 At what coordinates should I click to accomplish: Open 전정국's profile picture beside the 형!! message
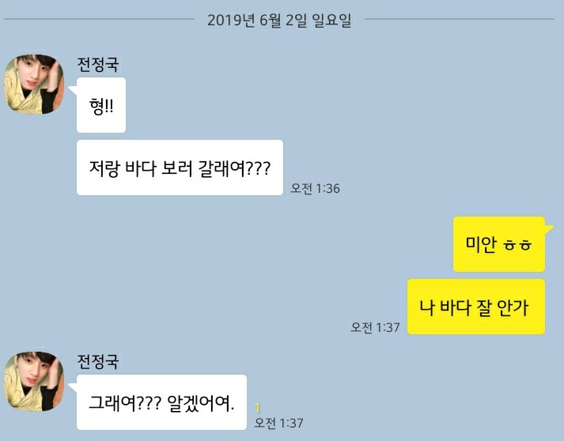[x=34, y=84]
